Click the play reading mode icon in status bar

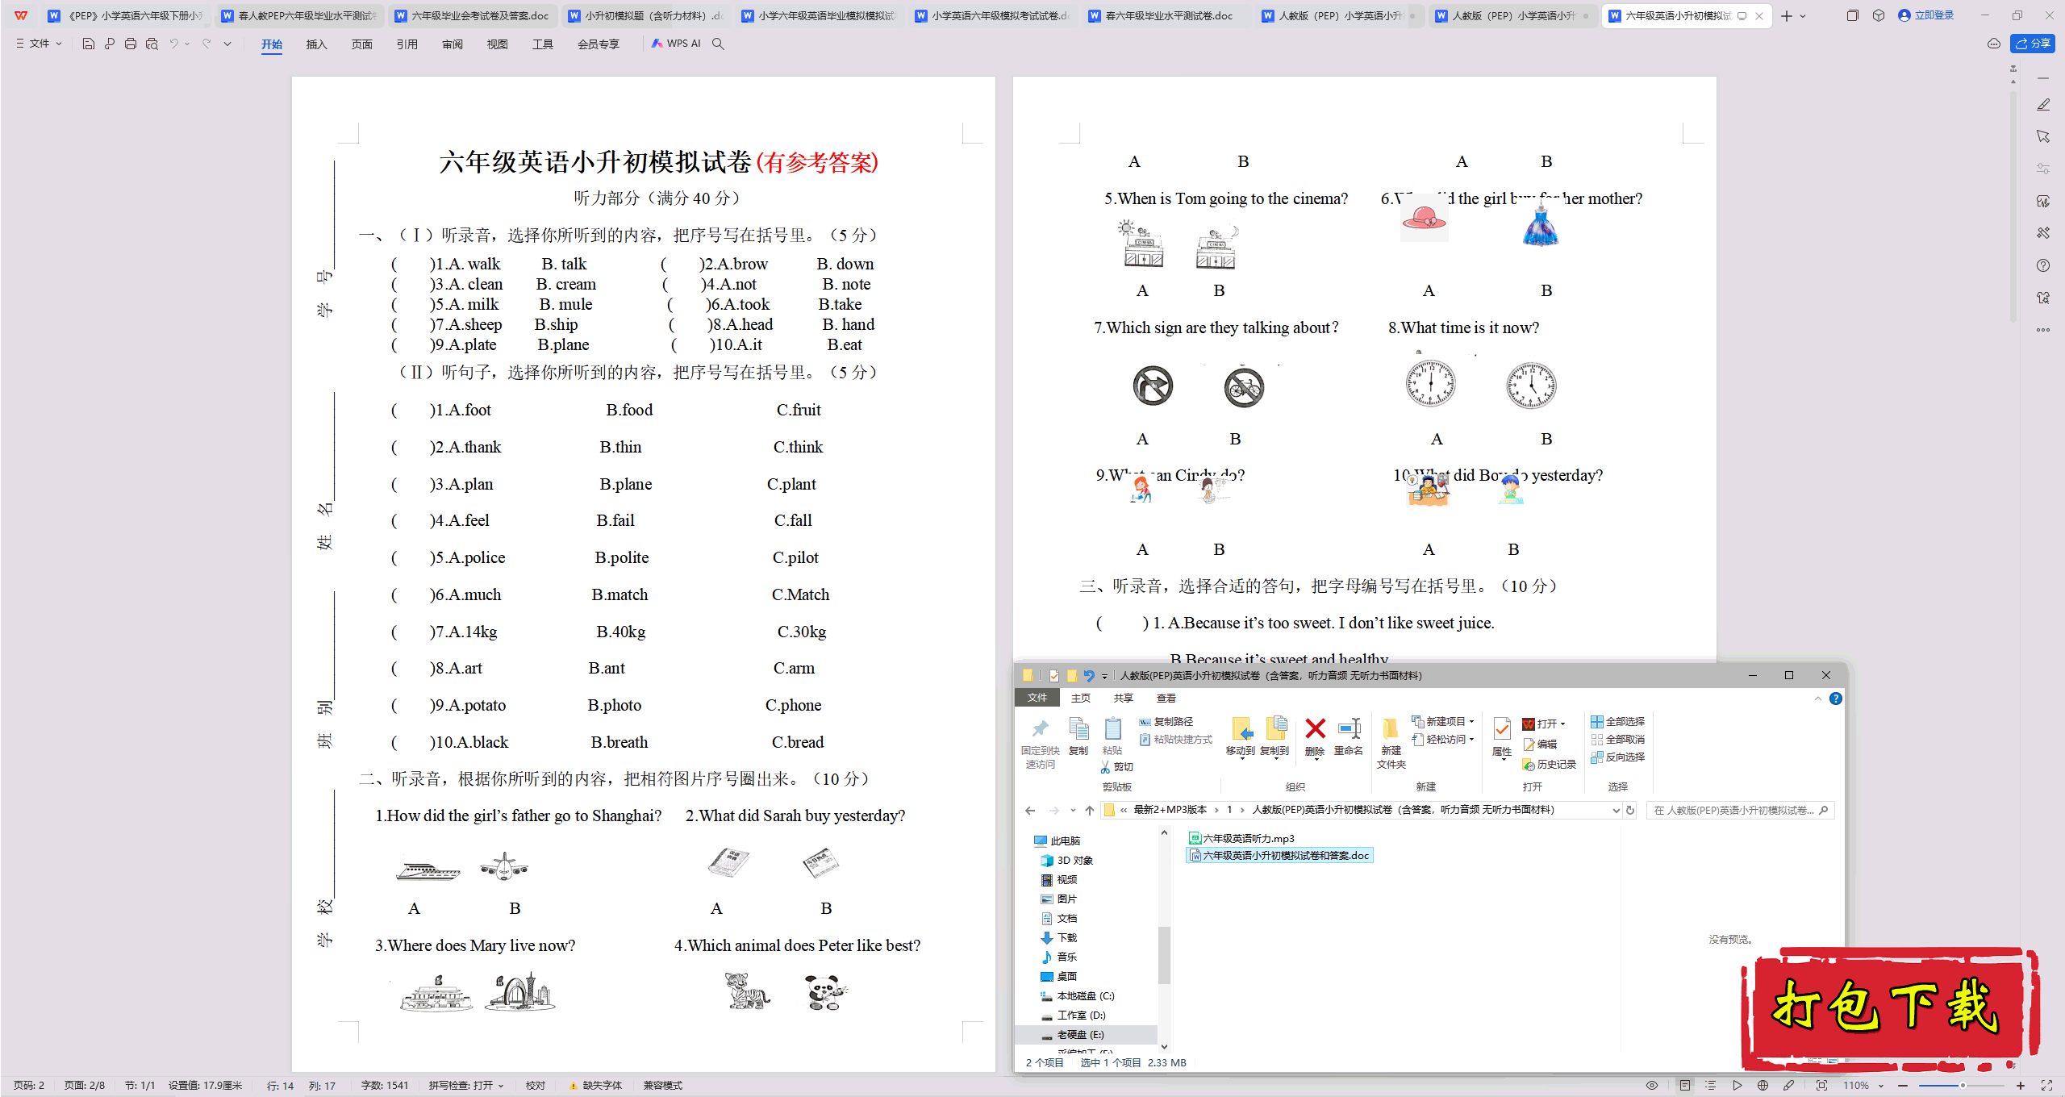pyautogui.click(x=1738, y=1085)
